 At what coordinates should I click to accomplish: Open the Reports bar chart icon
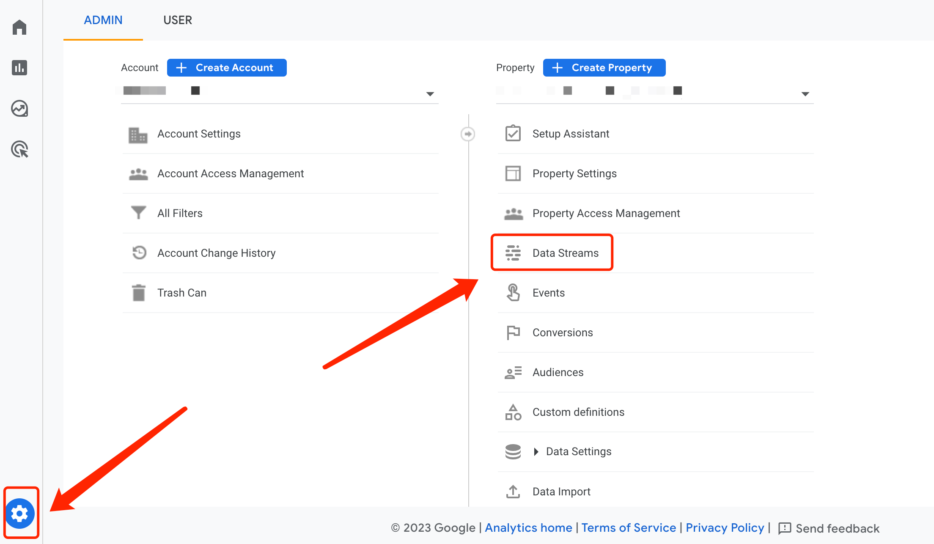tap(19, 68)
